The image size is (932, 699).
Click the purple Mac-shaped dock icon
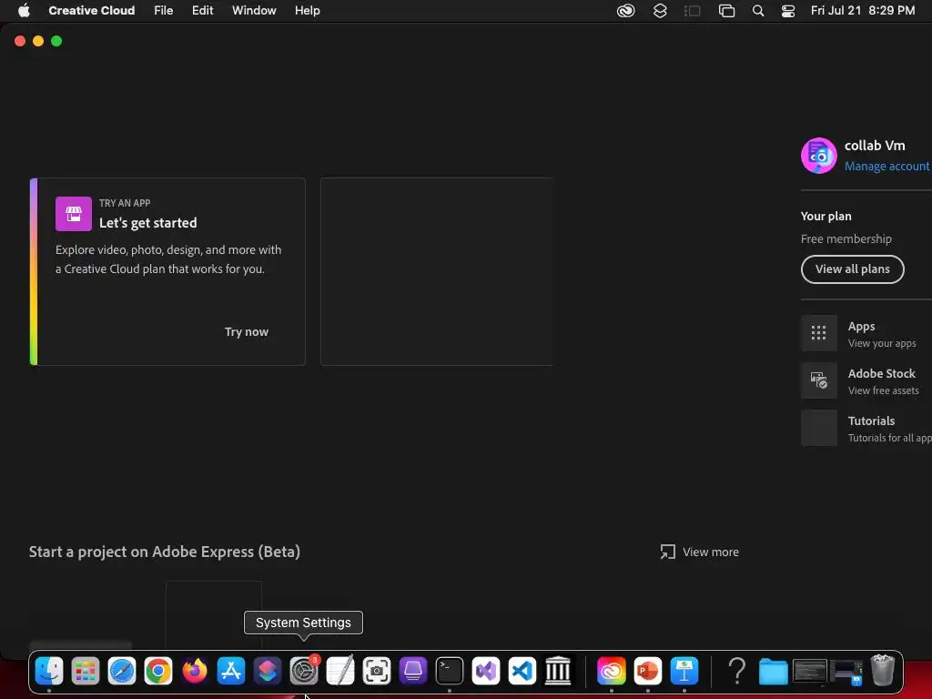click(413, 671)
